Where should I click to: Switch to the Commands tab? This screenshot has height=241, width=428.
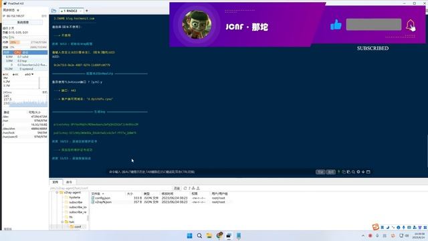pos(69,182)
